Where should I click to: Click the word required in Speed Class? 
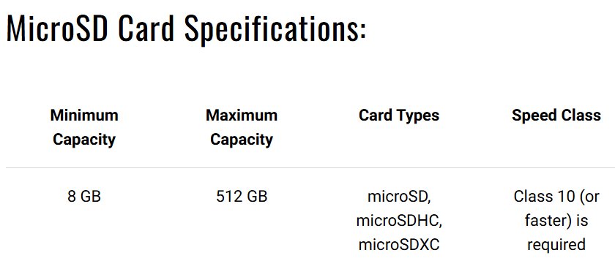(x=556, y=245)
